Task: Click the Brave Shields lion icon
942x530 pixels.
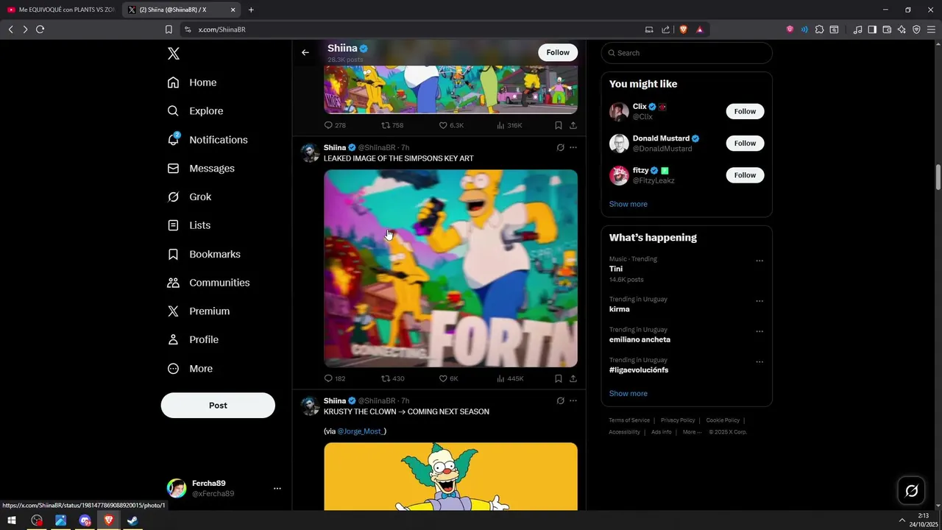Action: point(683,29)
